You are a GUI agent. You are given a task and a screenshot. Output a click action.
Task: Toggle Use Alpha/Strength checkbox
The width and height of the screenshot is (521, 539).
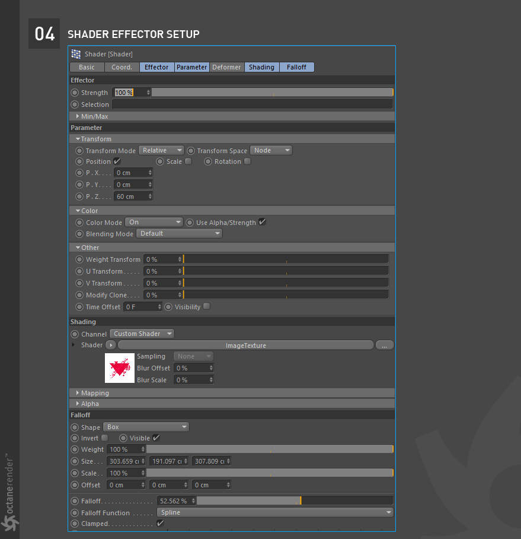click(x=262, y=222)
